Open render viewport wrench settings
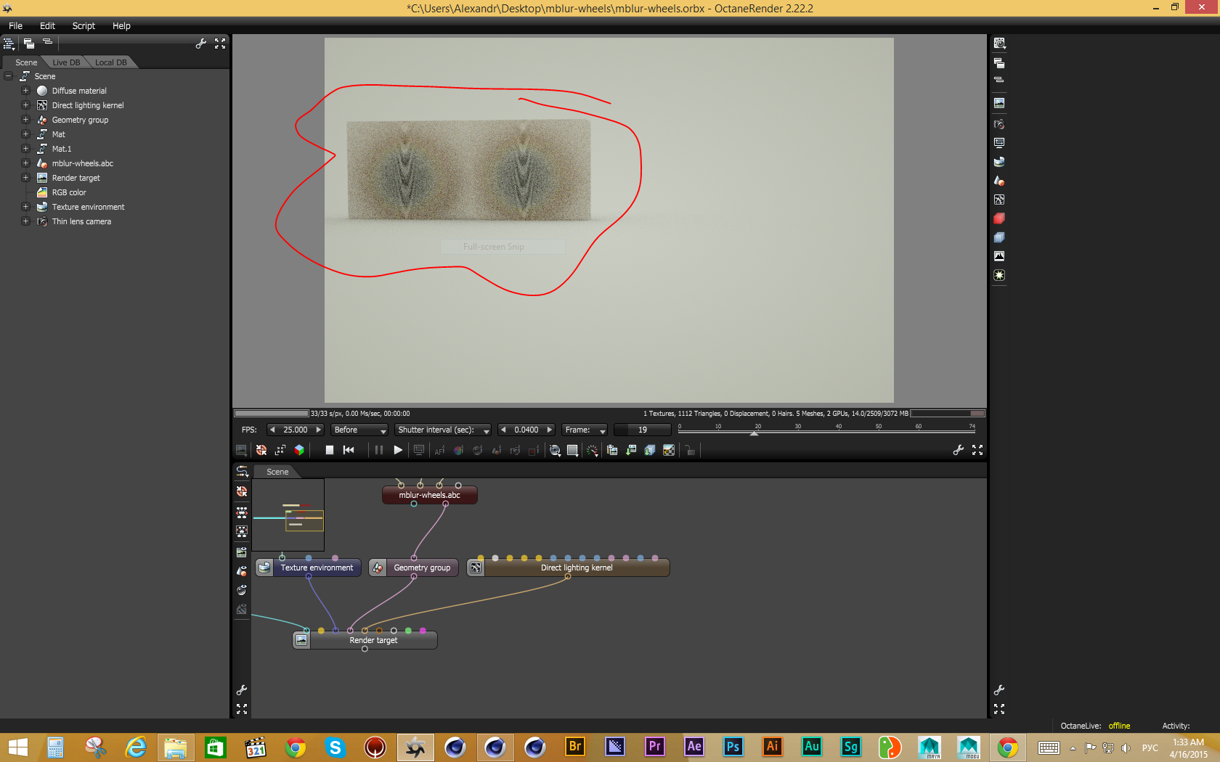 coord(959,450)
